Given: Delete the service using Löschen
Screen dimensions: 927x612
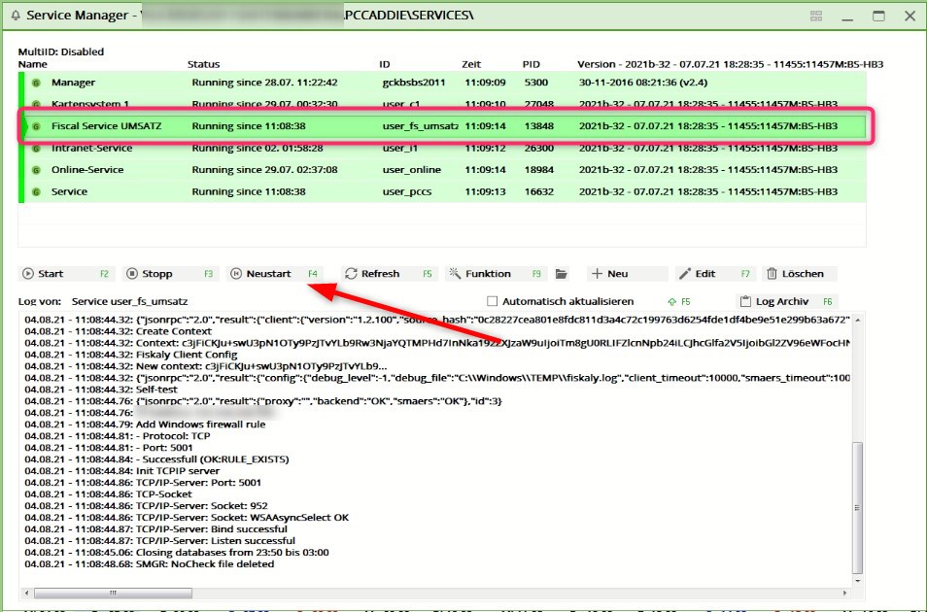Looking at the screenshot, I should pyautogui.click(x=799, y=274).
